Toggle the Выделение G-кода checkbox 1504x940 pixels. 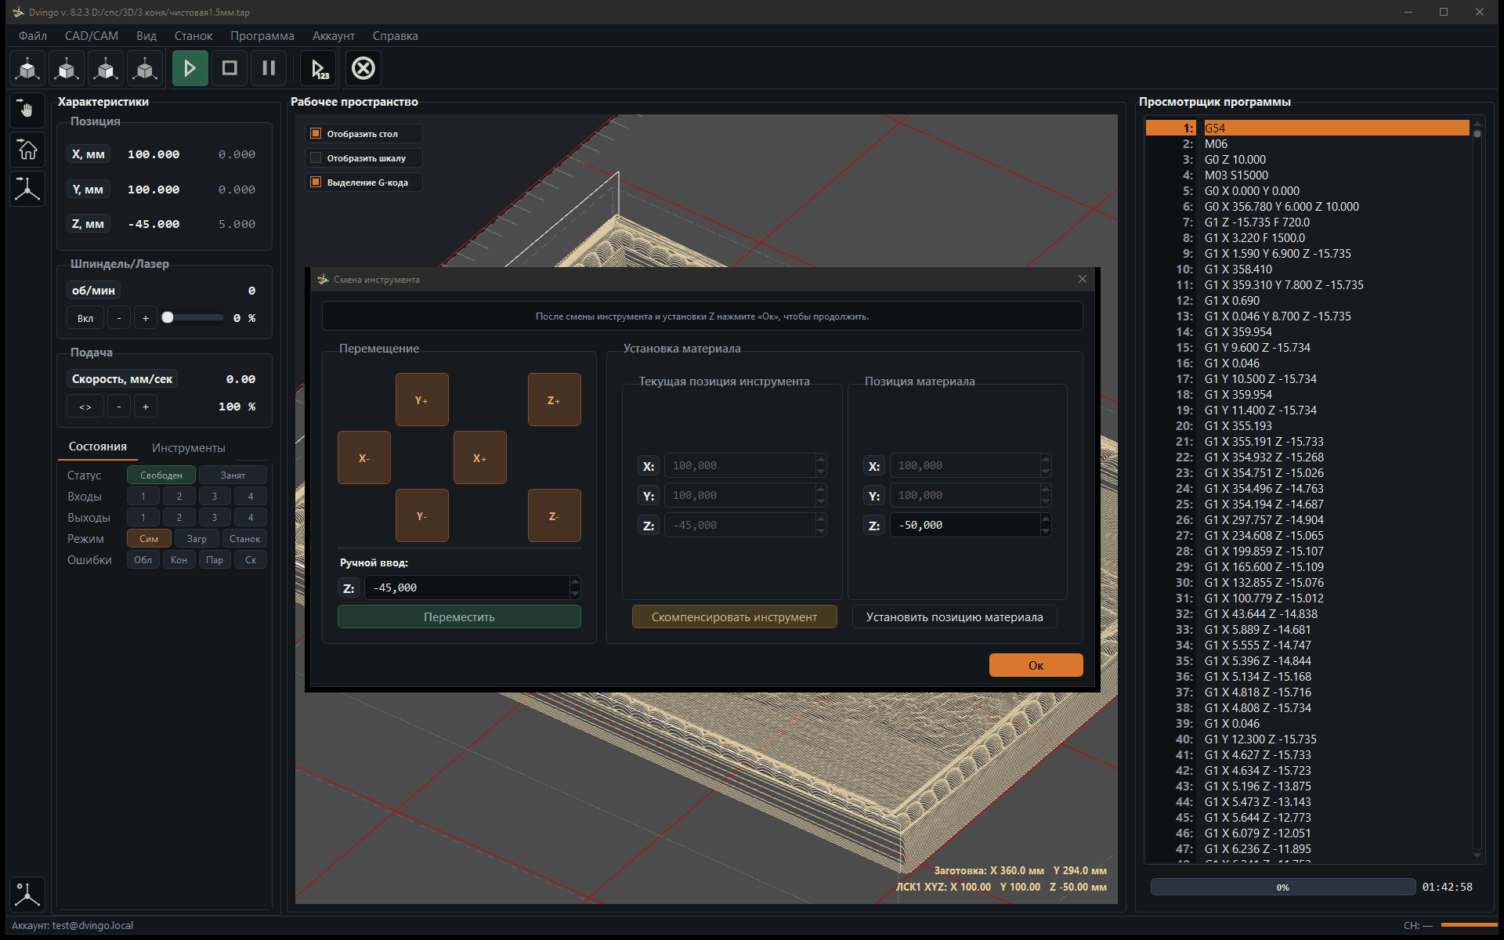click(x=316, y=183)
